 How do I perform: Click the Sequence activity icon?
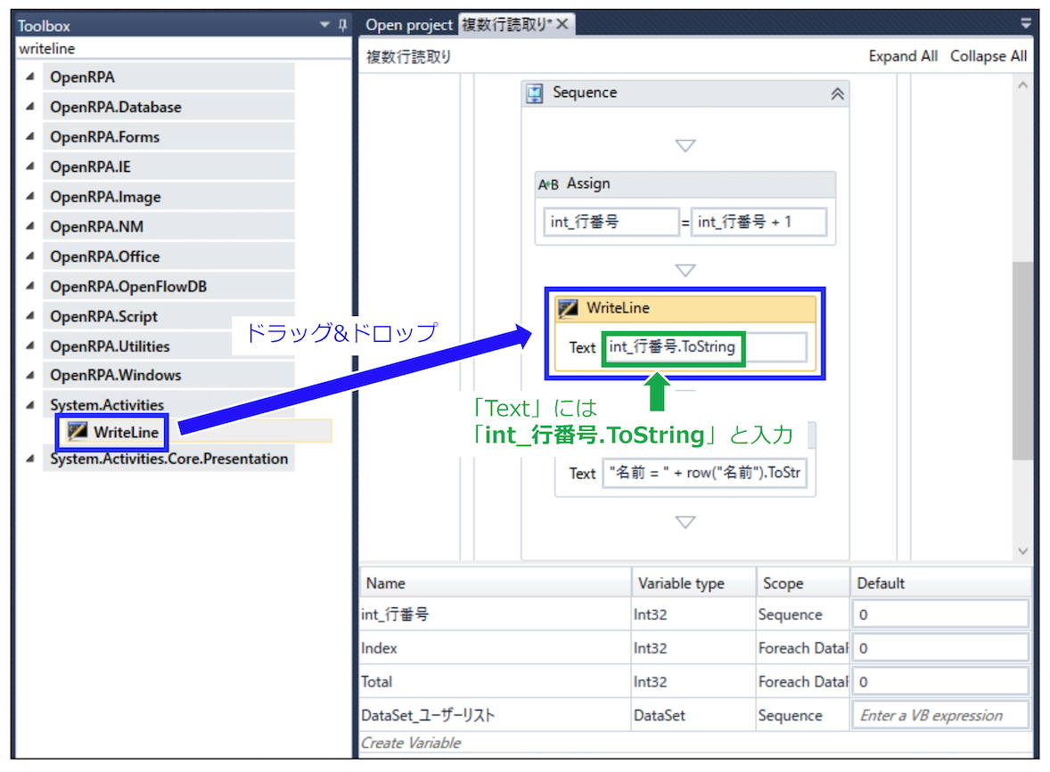click(x=535, y=93)
